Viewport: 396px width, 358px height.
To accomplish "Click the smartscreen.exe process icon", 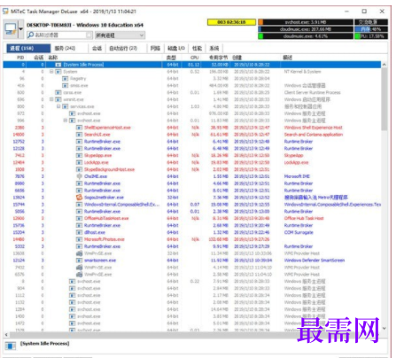I will click(79, 261).
